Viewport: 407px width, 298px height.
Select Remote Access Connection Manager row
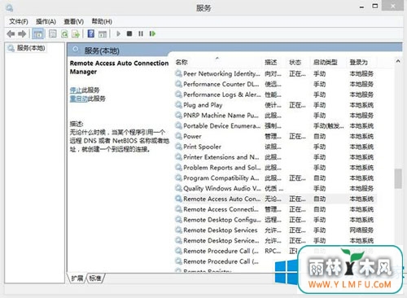[275, 209]
